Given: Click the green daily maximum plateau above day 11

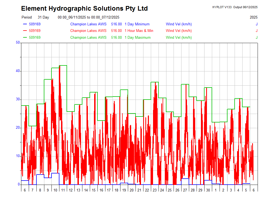Looking at the screenshot, I should [63, 65].
